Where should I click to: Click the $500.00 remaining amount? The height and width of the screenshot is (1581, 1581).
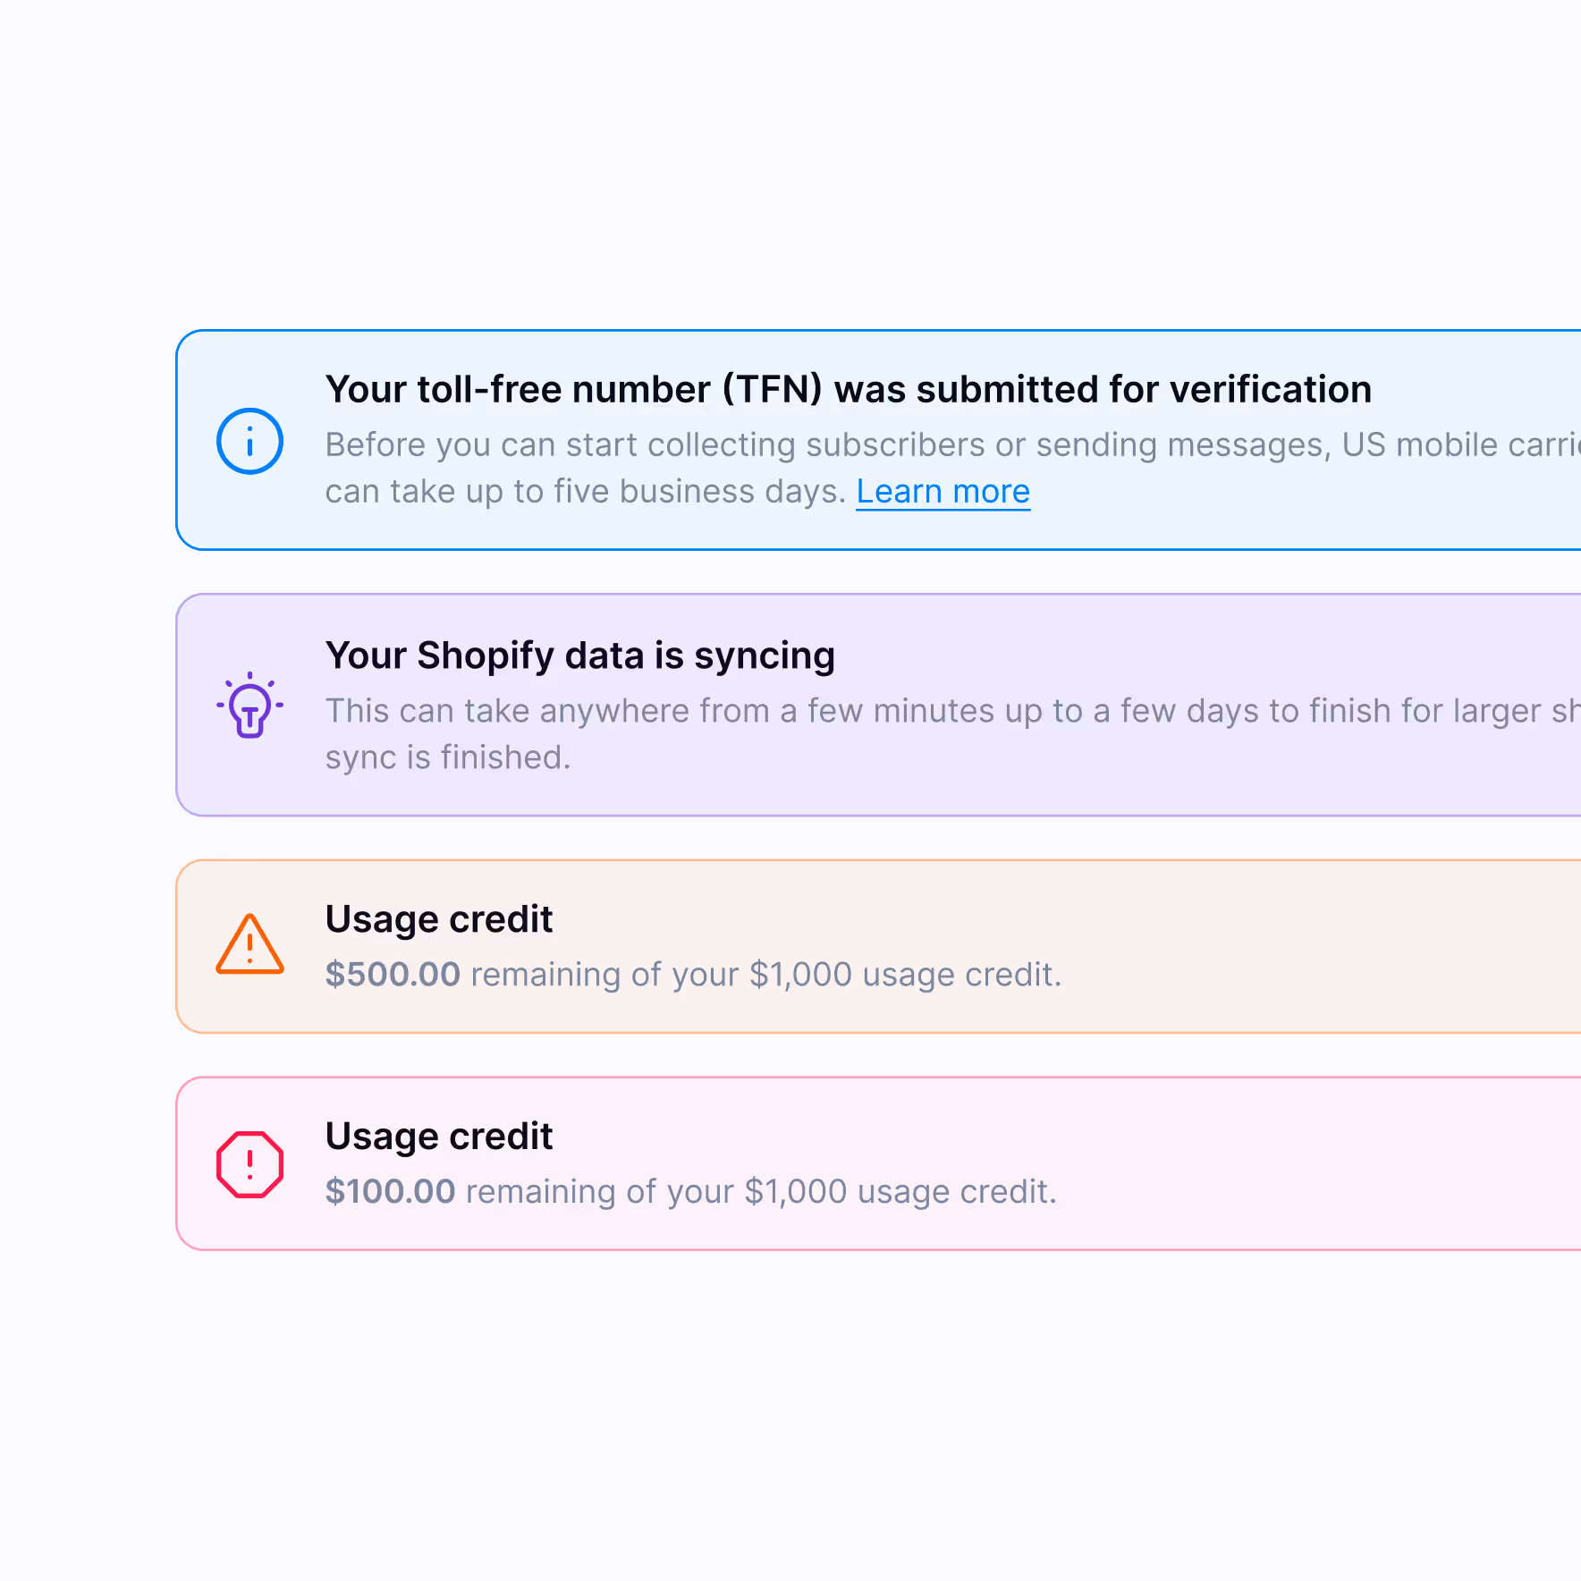(x=393, y=975)
